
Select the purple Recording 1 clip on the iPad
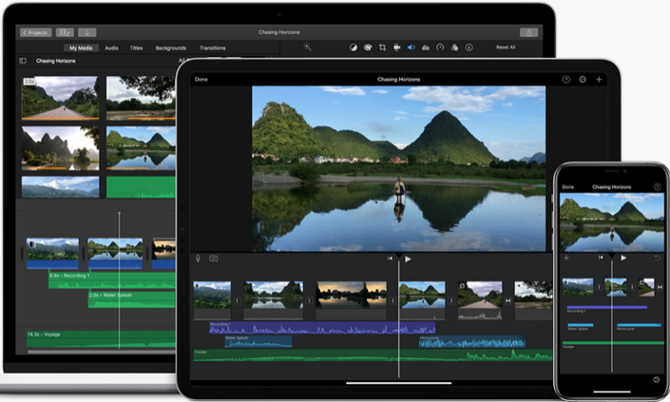point(322,328)
